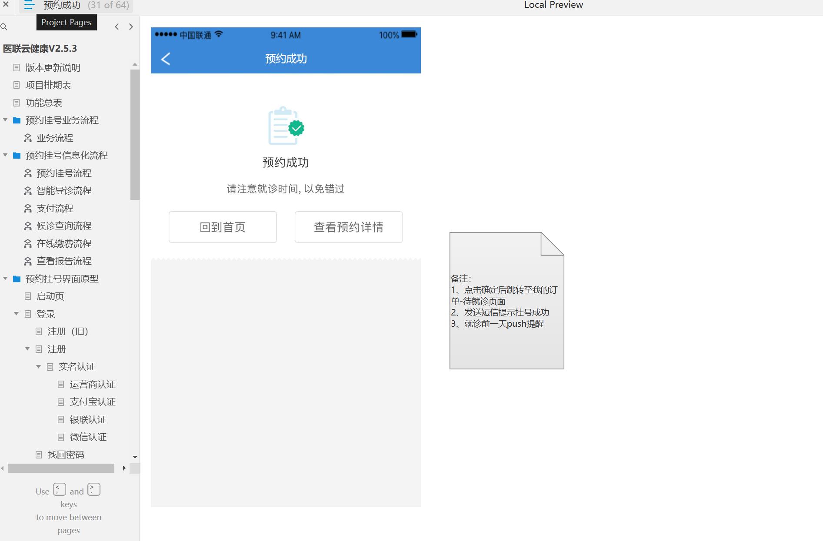
Task: Click the 预约挂号流程 flow icon
Action: (x=28, y=173)
